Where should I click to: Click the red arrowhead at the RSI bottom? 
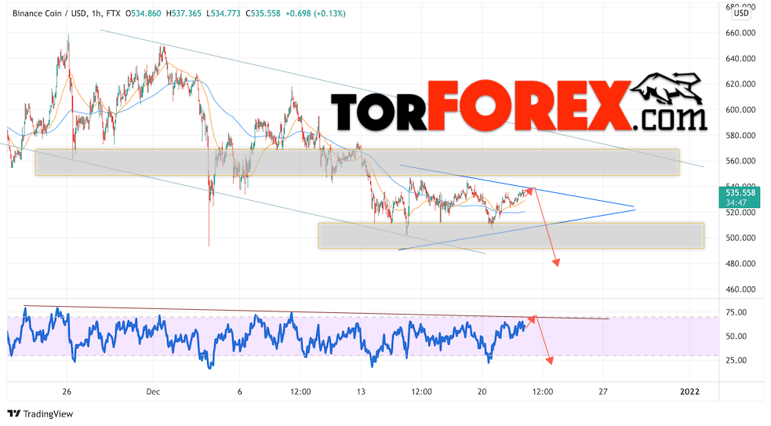click(550, 361)
